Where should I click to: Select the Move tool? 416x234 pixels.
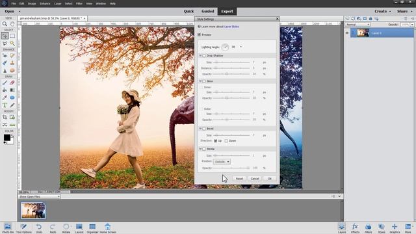coord(5,36)
